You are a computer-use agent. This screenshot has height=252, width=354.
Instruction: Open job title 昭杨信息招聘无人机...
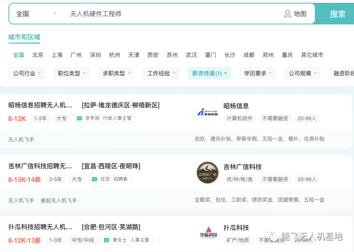coord(40,105)
